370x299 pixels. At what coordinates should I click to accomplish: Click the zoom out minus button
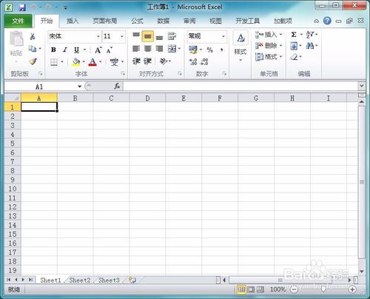pos(294,289)
